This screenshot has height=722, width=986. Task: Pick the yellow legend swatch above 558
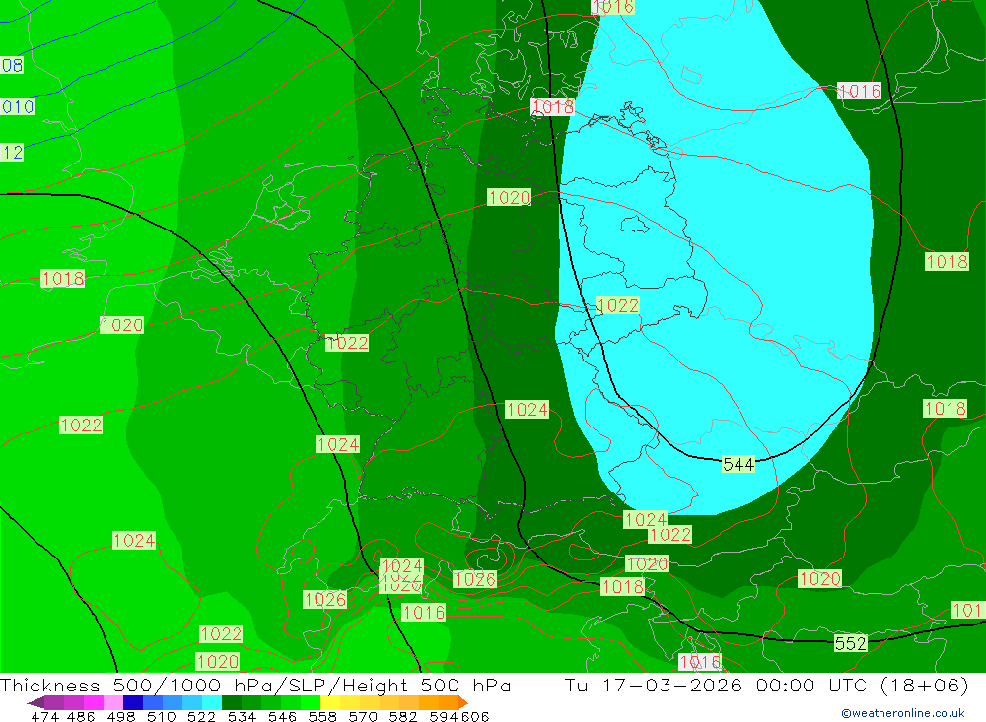pos(330,702)
